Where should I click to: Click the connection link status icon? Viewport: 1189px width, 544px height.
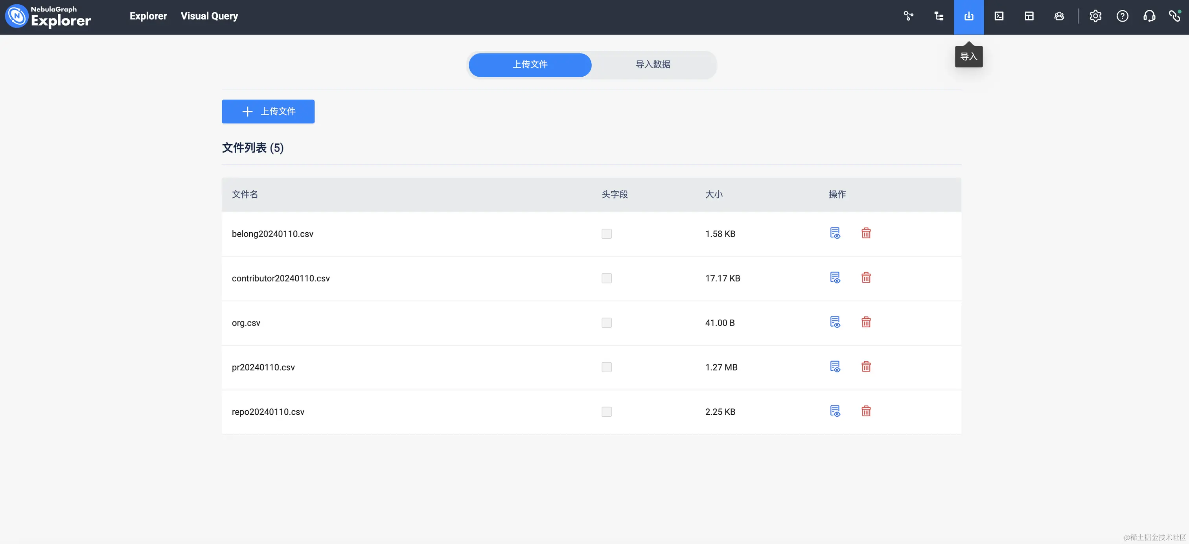click(x=1174, y=16)
